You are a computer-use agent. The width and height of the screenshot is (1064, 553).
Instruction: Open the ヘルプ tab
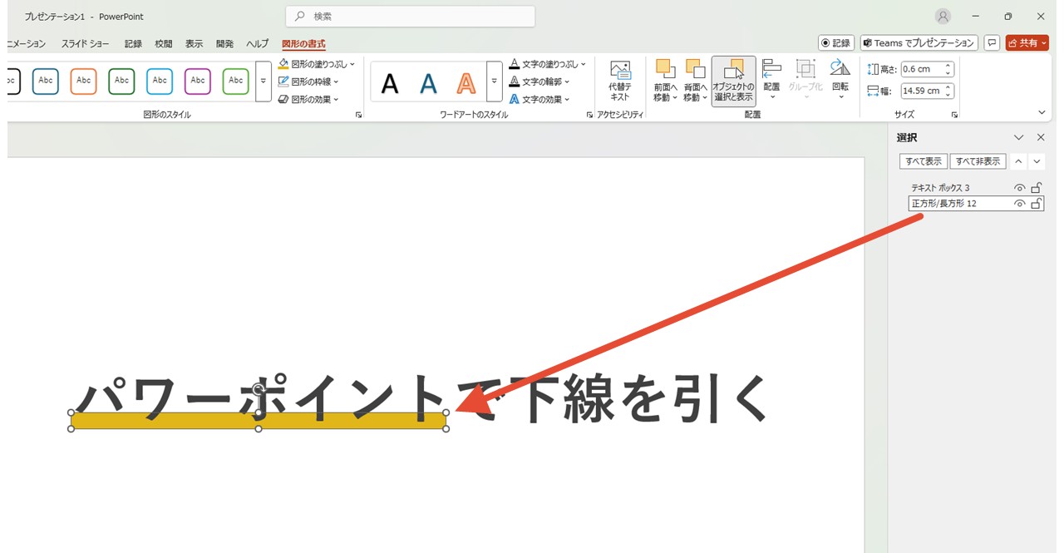tap(257, 44)
